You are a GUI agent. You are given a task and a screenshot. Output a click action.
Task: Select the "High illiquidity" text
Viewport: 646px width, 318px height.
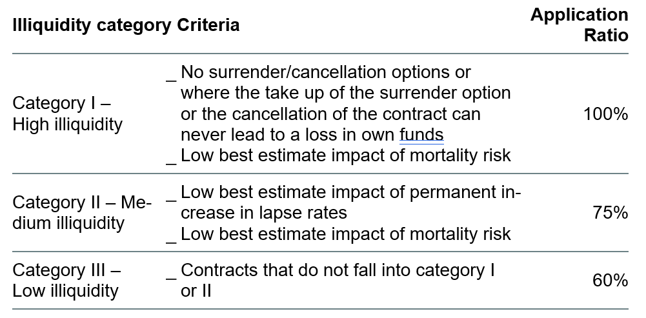[x=67, y=124]
